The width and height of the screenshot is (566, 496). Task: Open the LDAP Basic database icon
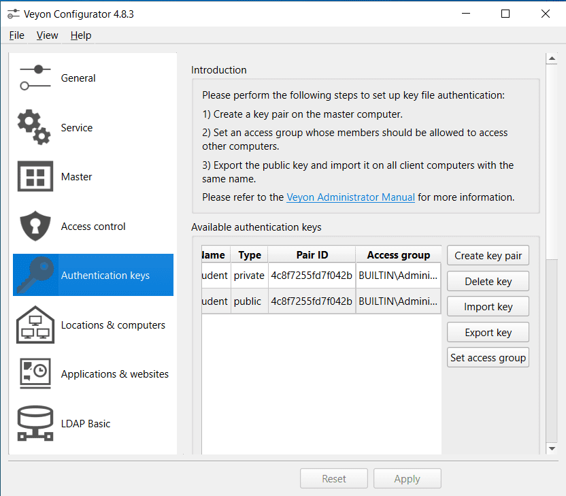(x=35, y=423)
